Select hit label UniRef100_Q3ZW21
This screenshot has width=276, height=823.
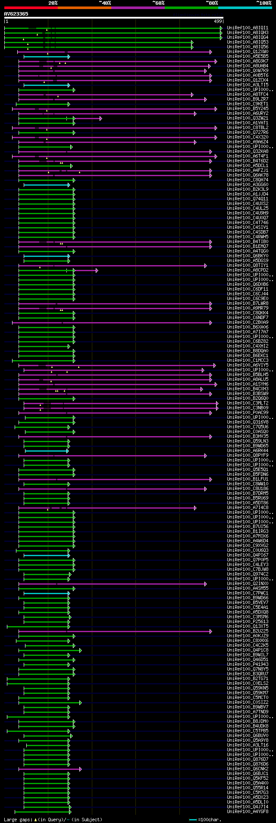248,118
